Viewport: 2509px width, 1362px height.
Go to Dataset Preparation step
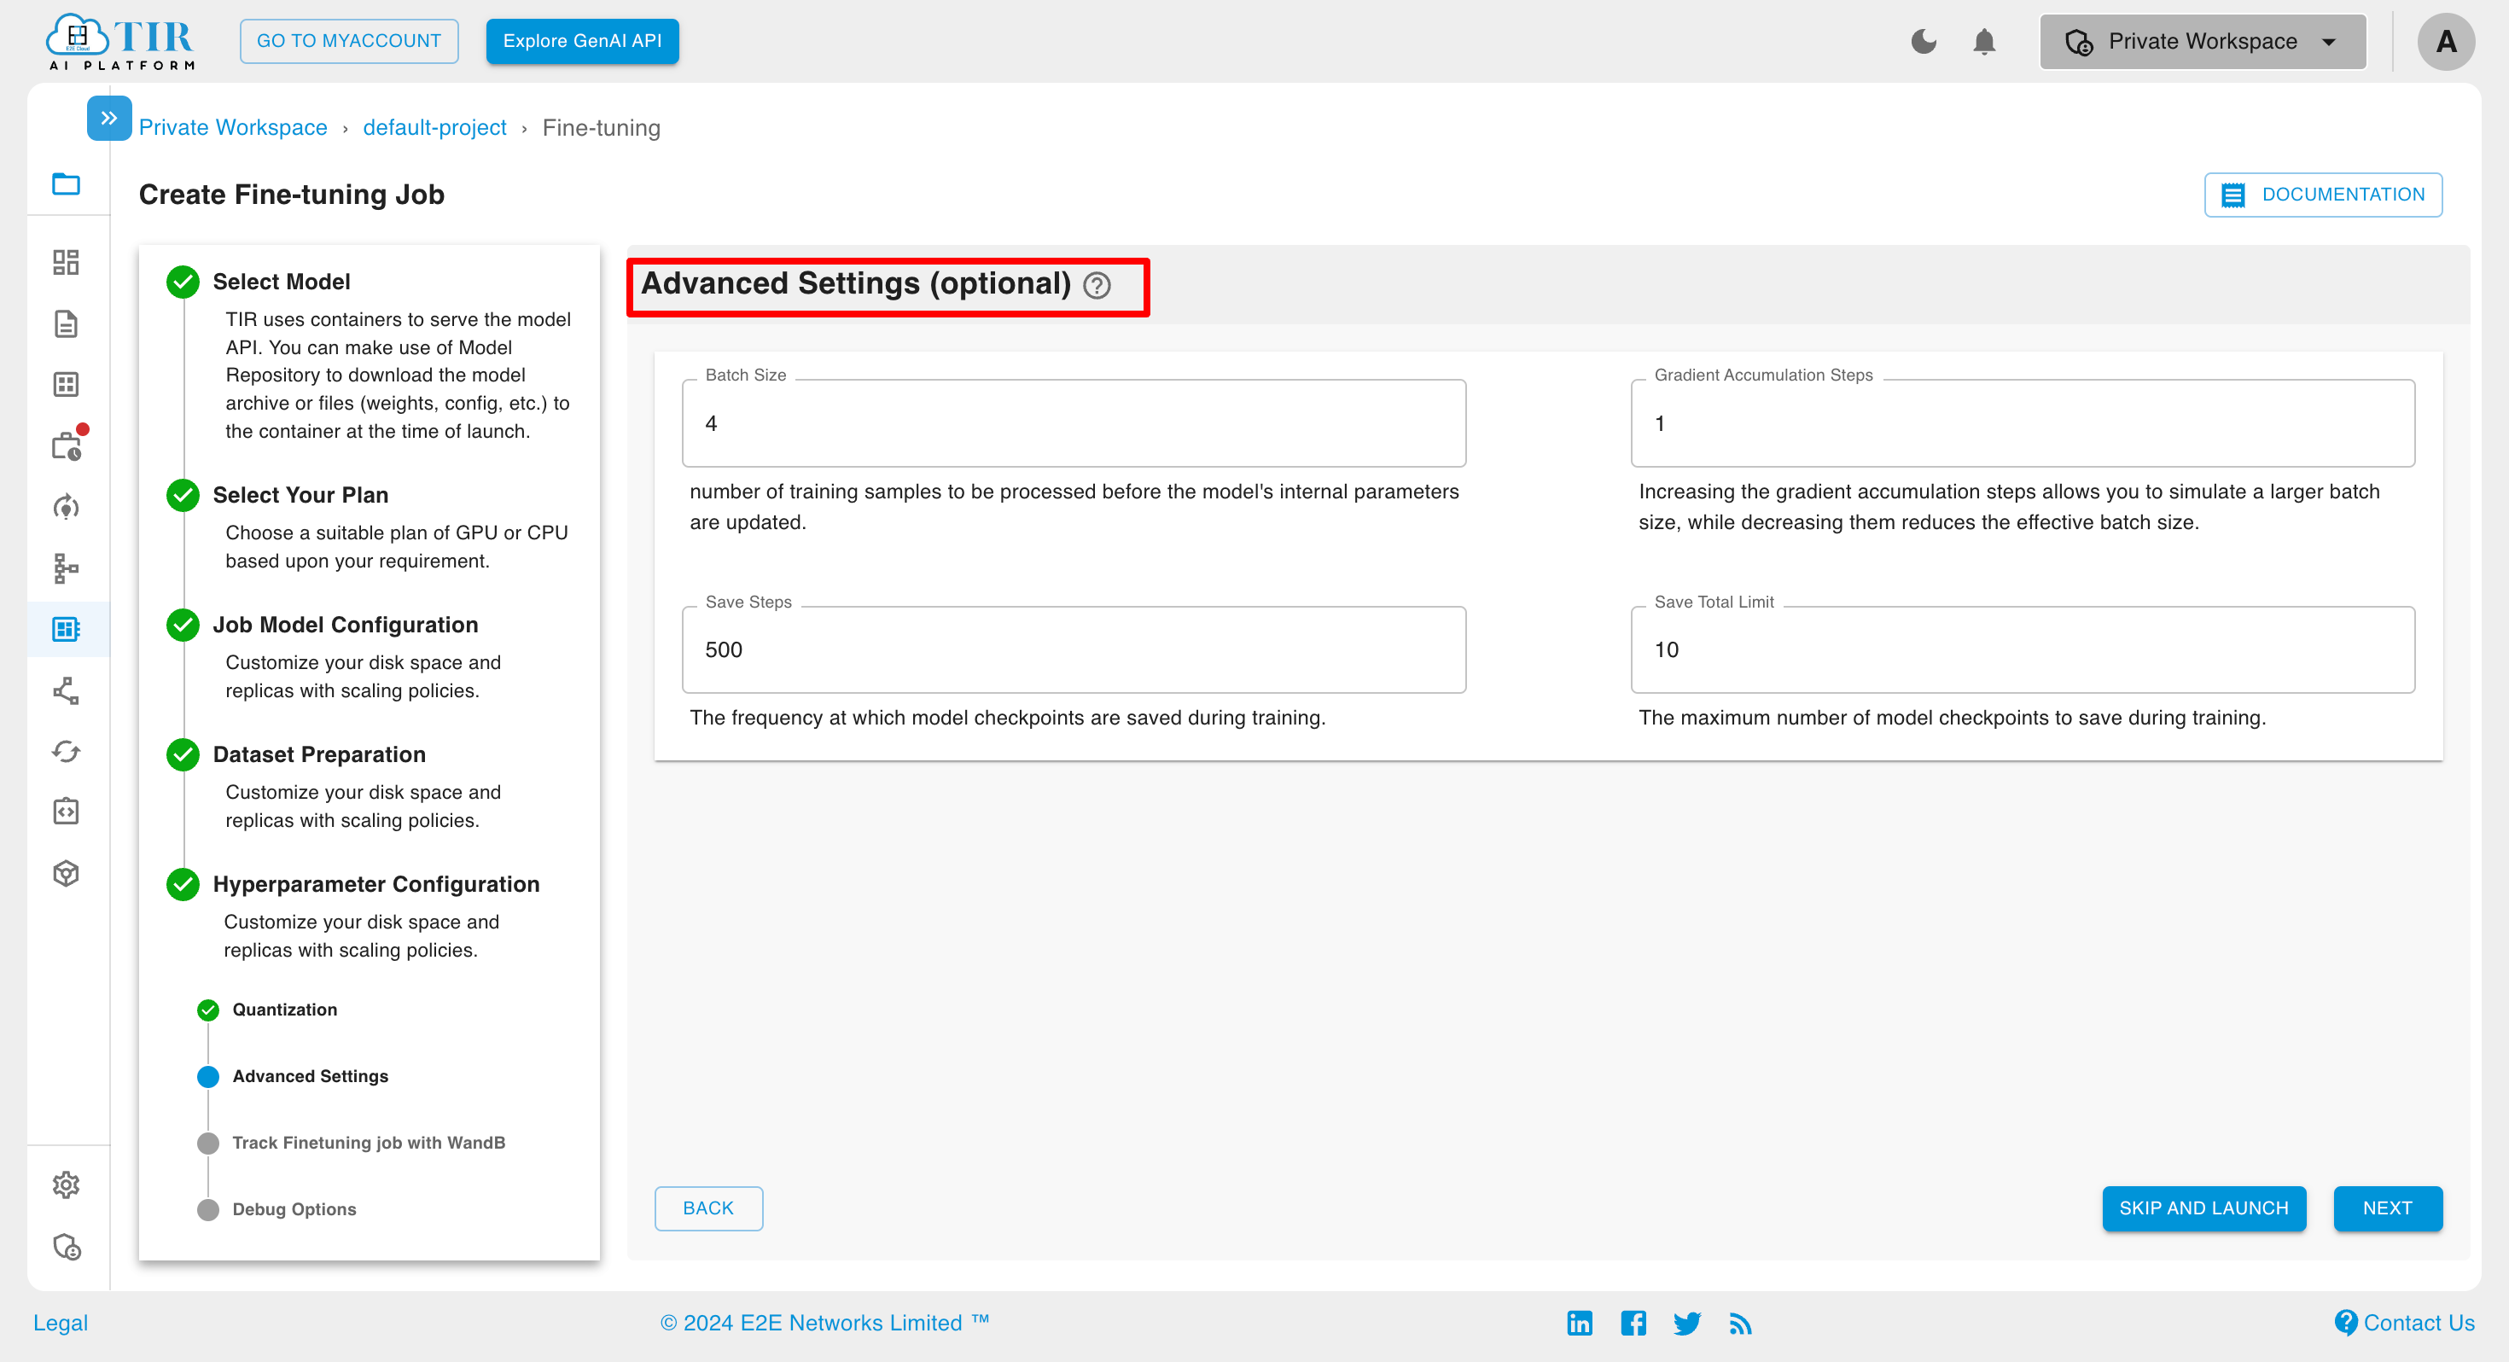click(318, 754)
